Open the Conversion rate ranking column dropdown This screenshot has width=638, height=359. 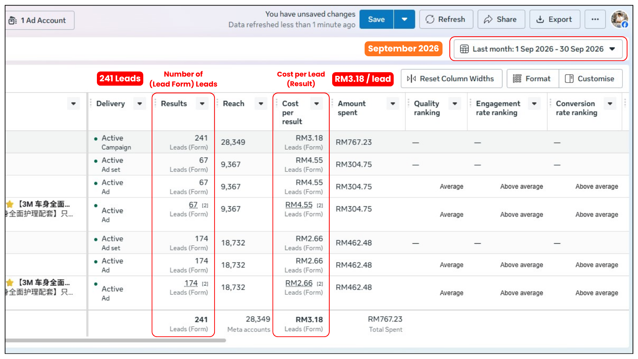(x=610, y=104)
